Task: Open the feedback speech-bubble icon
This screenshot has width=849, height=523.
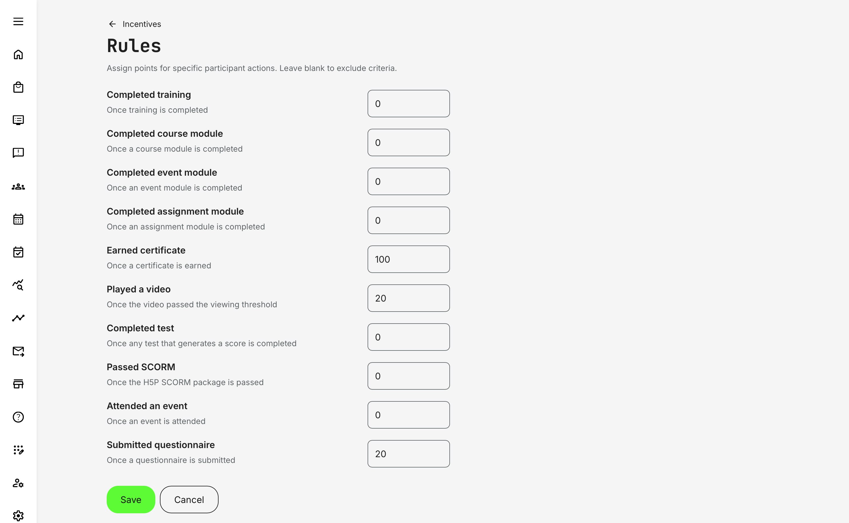Action: pyautogui.click(x=18, y=152)
